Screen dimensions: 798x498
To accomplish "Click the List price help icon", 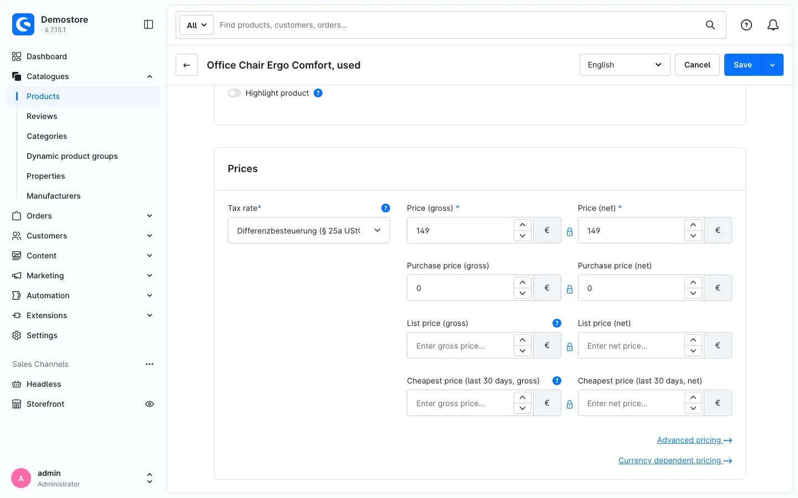I will (x=557, y=323).
